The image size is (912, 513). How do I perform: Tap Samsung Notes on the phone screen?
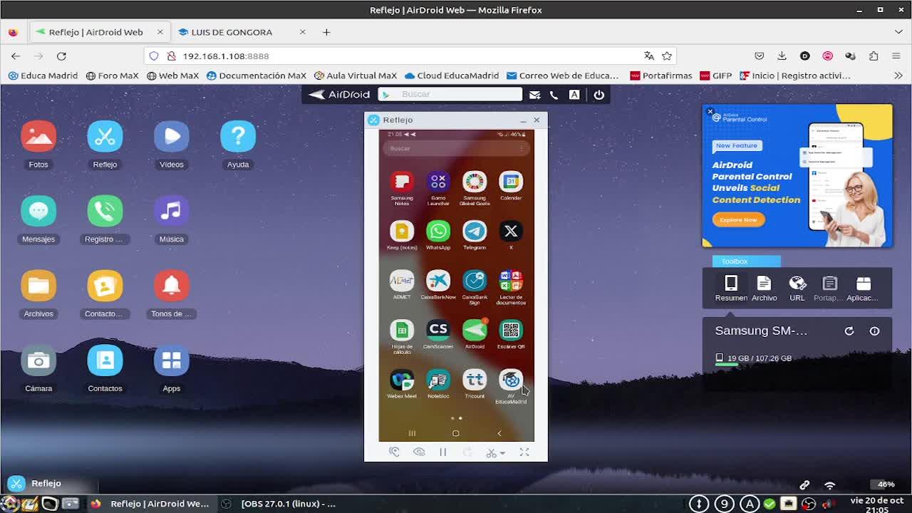pos(402,182)
